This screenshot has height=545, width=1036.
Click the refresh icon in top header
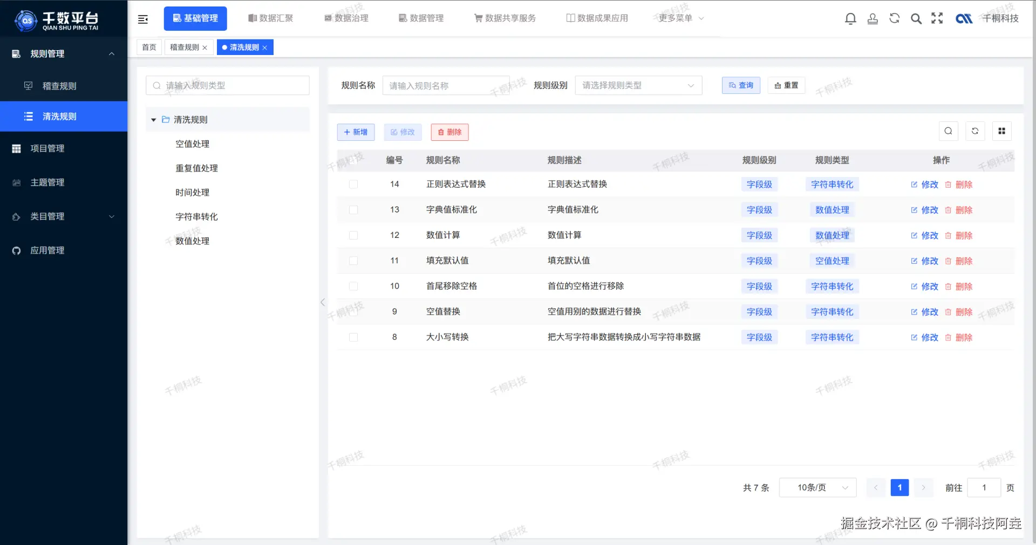pyautogui.click(x=894, y=18)
